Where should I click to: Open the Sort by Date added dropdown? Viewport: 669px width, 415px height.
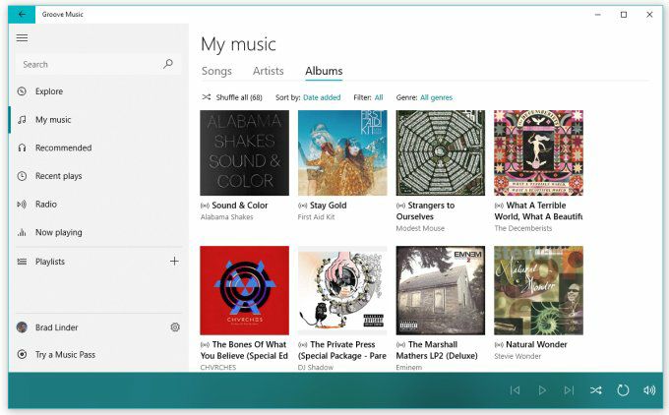pos(308,97)
